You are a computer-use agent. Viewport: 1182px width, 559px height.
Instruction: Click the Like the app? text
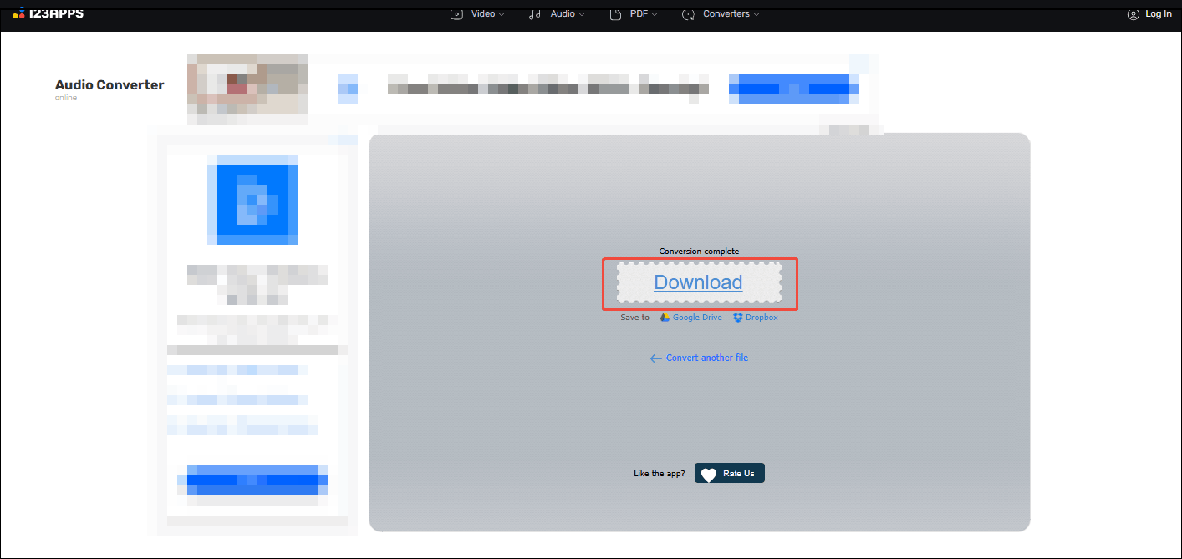[659, 474]
